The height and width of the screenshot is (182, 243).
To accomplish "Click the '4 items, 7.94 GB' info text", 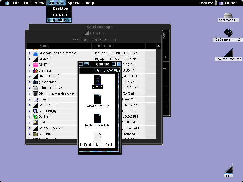I will click(x=106, y=70).
